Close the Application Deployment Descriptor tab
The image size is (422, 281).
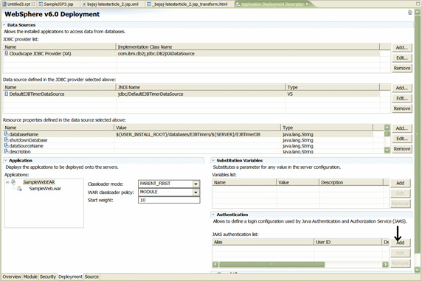pos(307,4)
